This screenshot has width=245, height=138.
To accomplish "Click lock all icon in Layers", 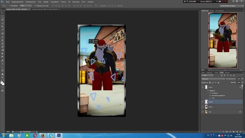I will (219, 83).
